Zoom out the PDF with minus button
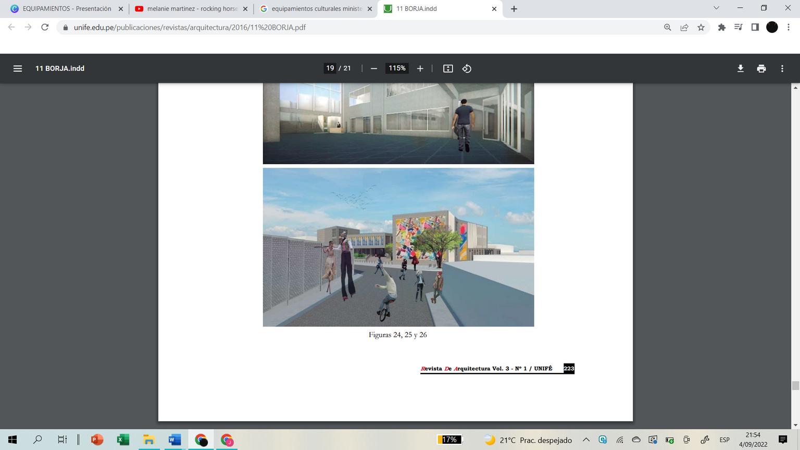The height and width of the screenshot is (450, 800). coord(373,68)
